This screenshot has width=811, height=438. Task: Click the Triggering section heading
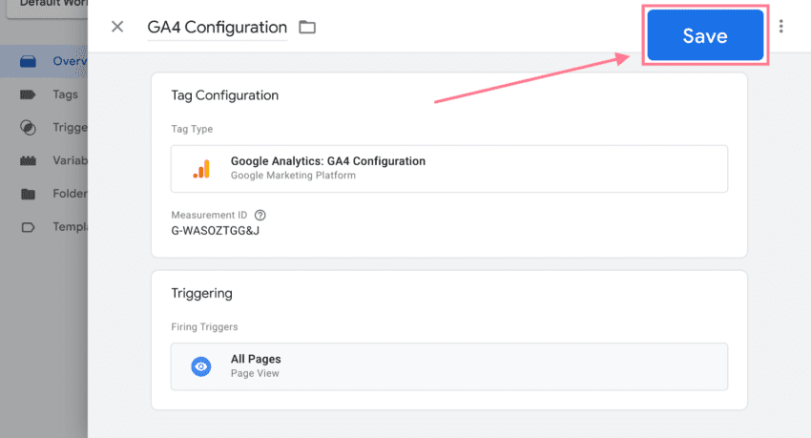[202, 293]
